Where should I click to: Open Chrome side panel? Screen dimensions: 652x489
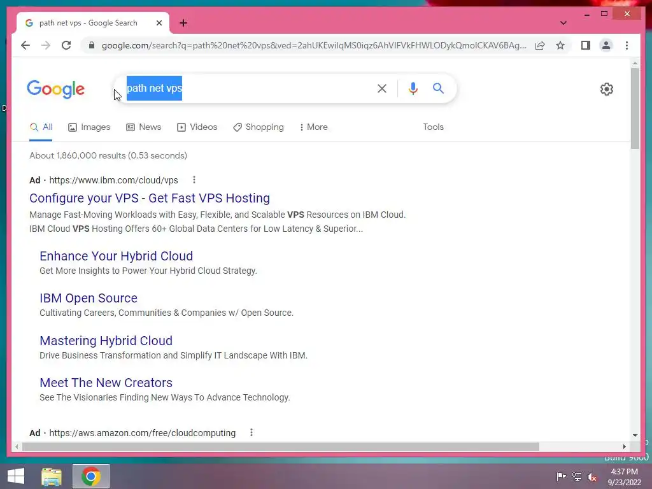(x=586, y=45)
